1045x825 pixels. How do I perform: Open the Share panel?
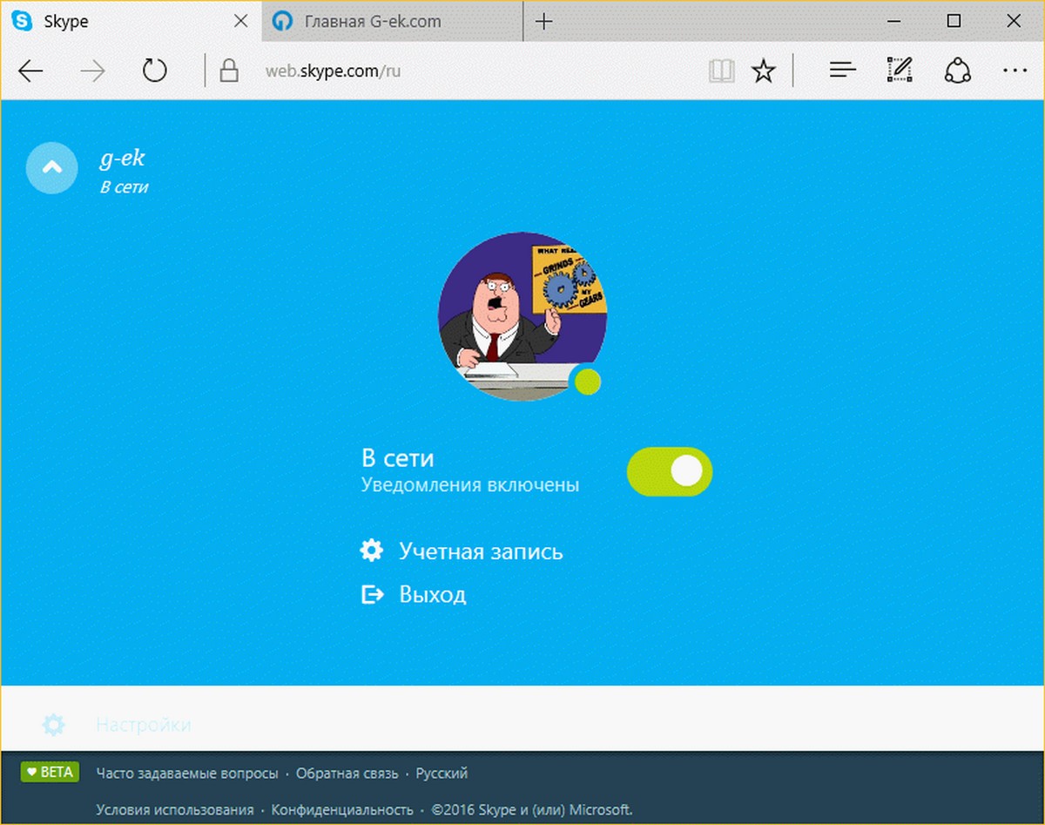(957, 71)
